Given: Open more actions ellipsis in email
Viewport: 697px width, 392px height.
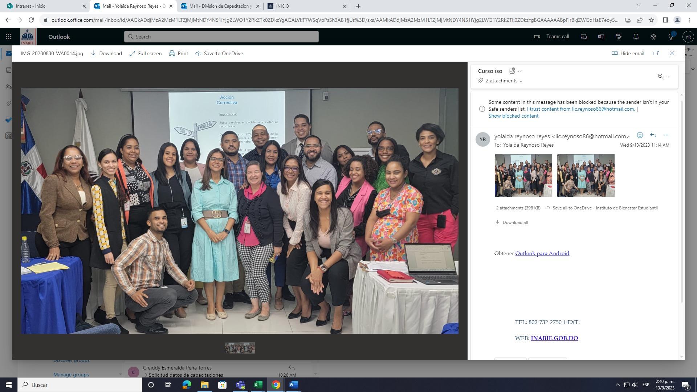Looking at the screenshot, I should [666, 135].
